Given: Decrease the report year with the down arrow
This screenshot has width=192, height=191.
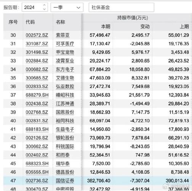Looking at the screenshot, I should tap(44, 9).
